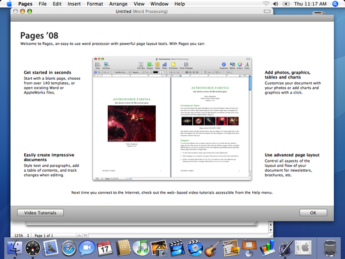Click the Pages ink pen Dock icon
345x259 pixels.
[285, 248]
